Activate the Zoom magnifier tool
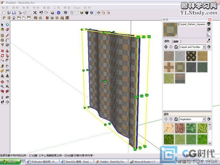Viewport: 220px width, 165px height. [2, 86]
